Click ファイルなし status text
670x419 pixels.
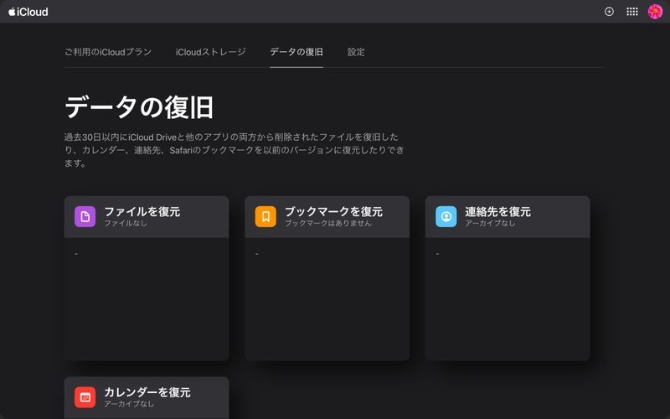[x=126, y=223]
